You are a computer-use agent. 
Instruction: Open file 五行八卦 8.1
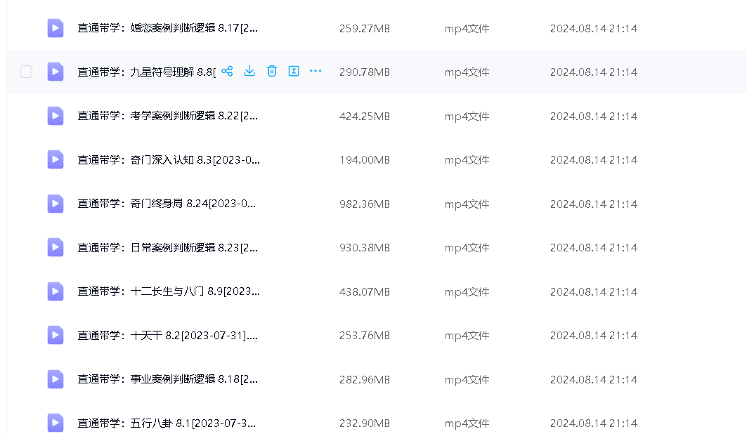click(x=167, y=423)
